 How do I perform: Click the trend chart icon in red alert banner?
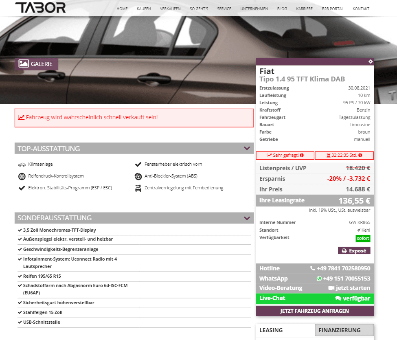click(21, 117)
